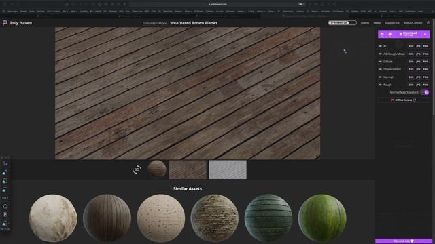Download Rough map as JPG

pos(418,85)
